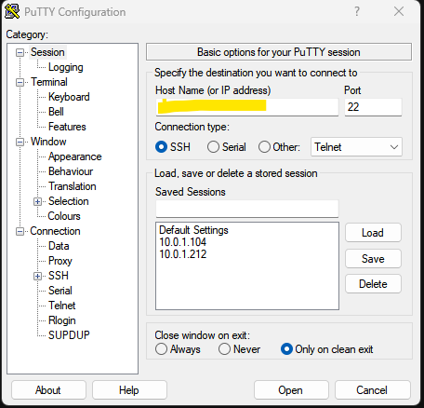The width and height of the screenshot is (424, 408).
Task: Expand the SSH tree node
Action: 37,277
